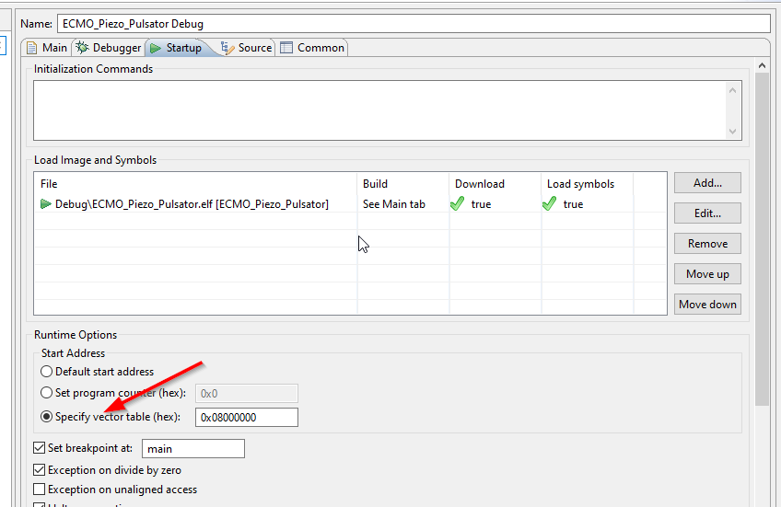The height and width of the screenshot is (507, 781).
Task: Click the Add... button
Action: 707,183
